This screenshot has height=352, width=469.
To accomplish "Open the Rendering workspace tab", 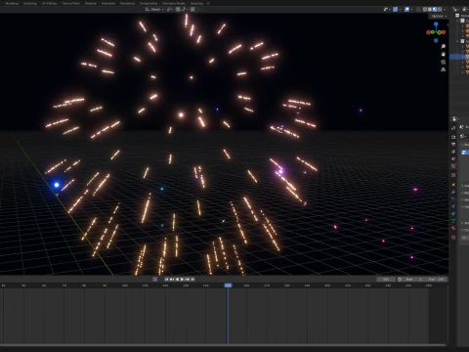I will point(127,3).
